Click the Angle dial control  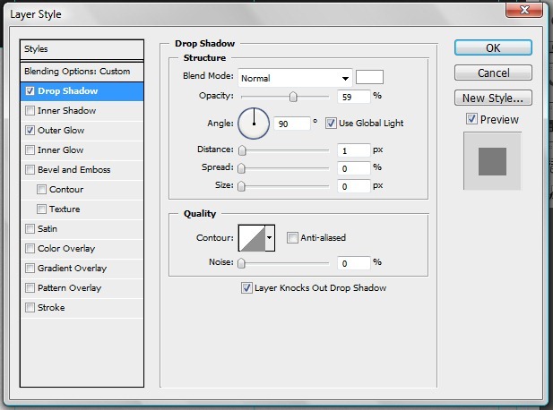point(254,124)
